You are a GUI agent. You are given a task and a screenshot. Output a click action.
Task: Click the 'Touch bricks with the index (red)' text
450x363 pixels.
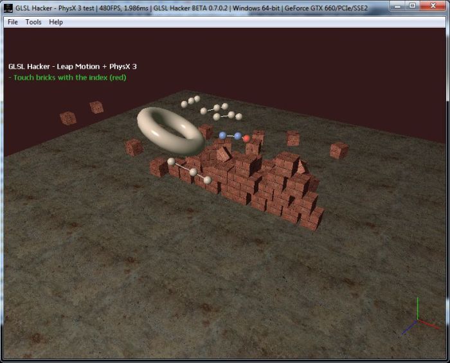[67, 78]
